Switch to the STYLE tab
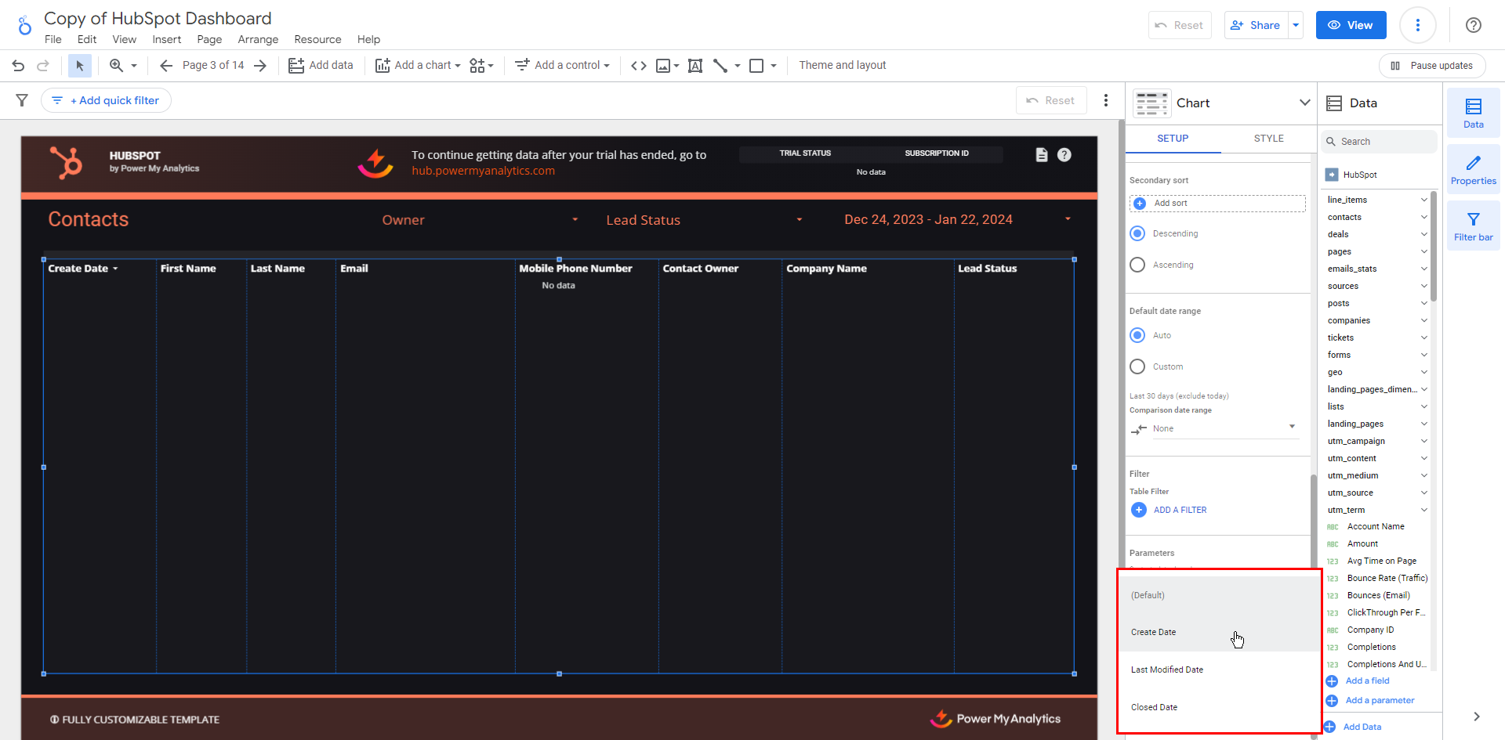Viewport: 1505px width, 740px height. click(1268, 139)
